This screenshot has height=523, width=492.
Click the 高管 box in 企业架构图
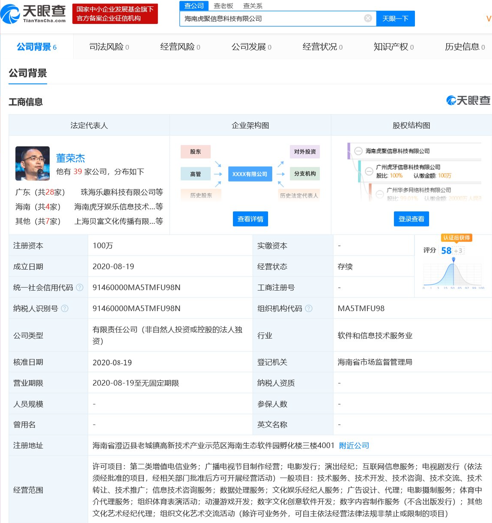(x=195, y=174)
